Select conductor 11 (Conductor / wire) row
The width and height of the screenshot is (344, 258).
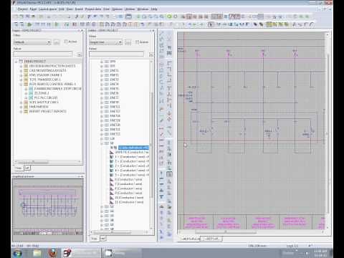coord(129,202)
